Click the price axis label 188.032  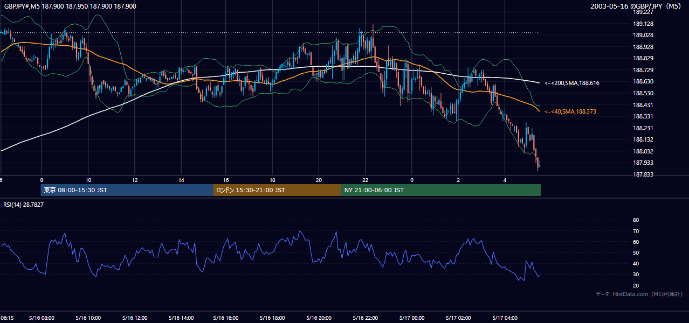pos(643,151)
